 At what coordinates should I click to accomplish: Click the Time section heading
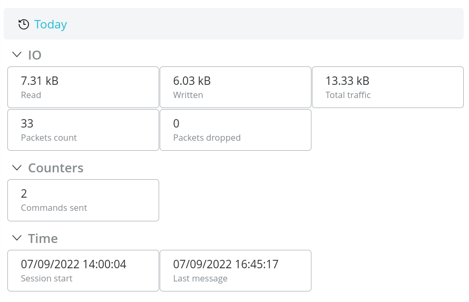pyautogui.click(x=43, y=239)
